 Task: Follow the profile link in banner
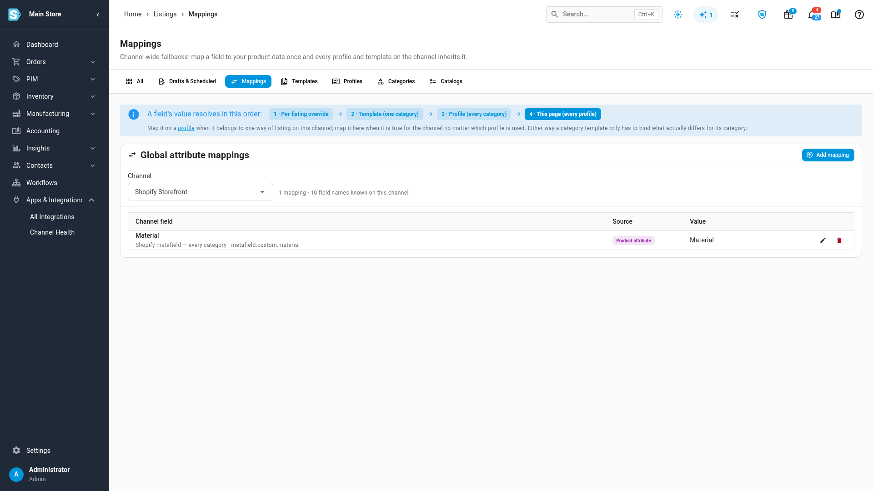[186, 128]
